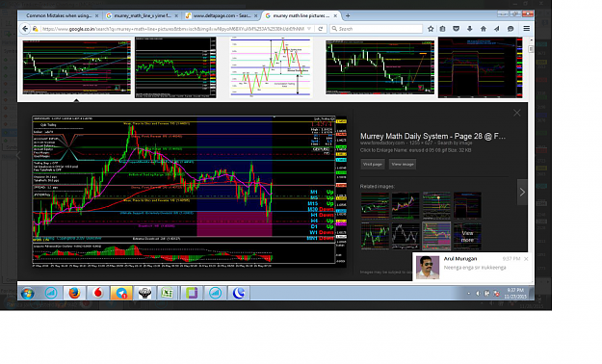602x364 pixels.
Task: Switch to www.deltapage.com tab
Action: [x=222, y=15]
